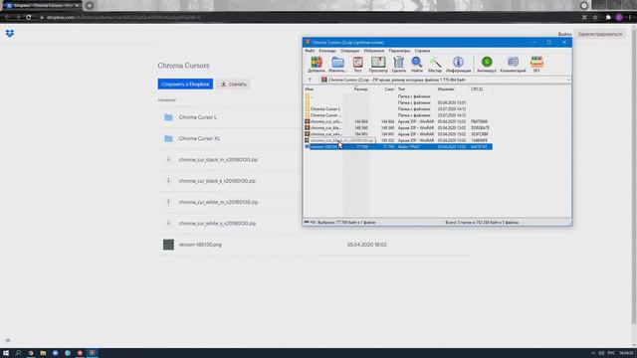The height and width of the screenshot is (358, 637).
Task: Reload the browser page
Action: point(29,18)
